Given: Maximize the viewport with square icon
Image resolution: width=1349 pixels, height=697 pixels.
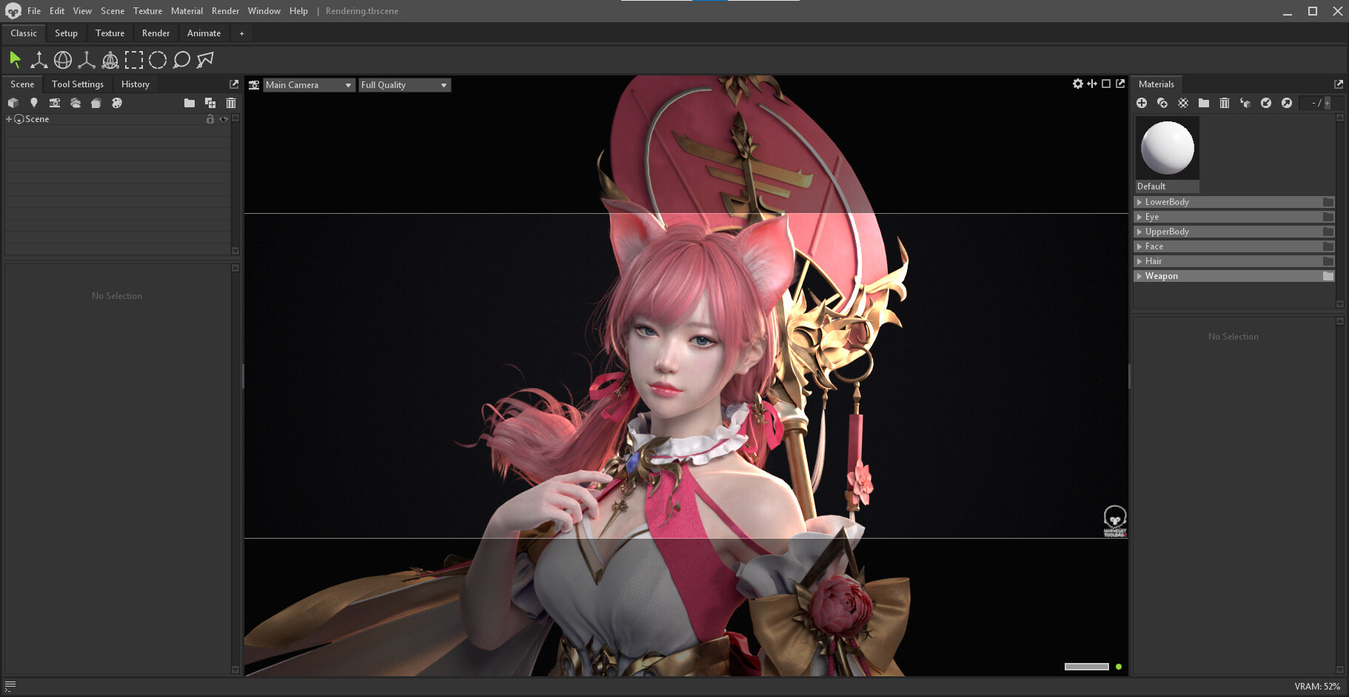Looking at the screenshot, I should point(1106,84).
